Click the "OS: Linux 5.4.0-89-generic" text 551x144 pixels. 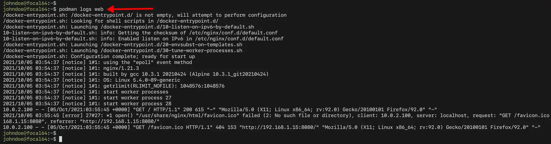coord(142,80)
